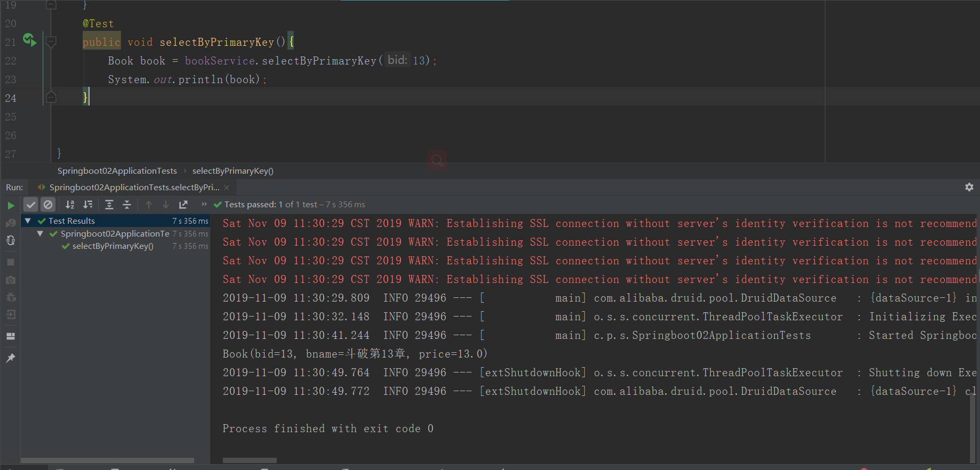Click fold end marker at line 24
Image resolution: width=980 pixels, height=470 pixels.
click(x=51, y=97)
